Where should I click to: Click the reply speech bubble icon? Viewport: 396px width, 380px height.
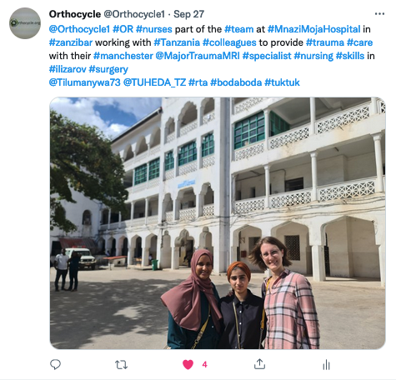pos(55,364)
